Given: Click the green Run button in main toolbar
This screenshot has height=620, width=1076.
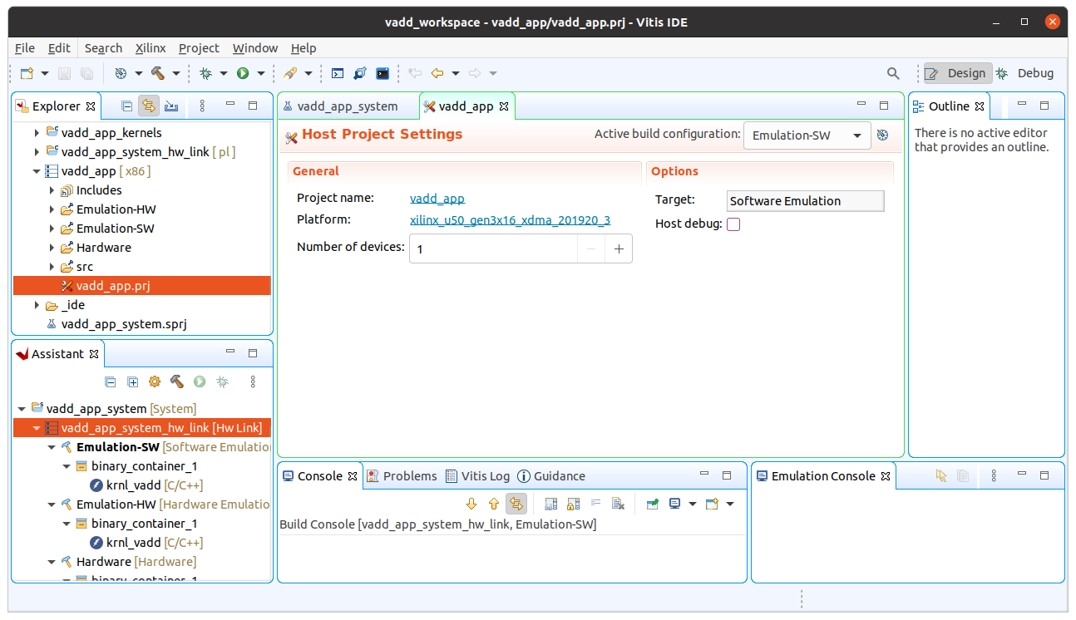Looking at the screenshot, I should coord(243,73).
